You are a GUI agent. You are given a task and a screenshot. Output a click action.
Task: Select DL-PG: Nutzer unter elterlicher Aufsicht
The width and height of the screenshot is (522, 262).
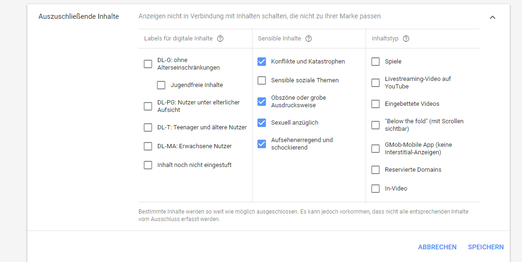click(x=148, y=106)
